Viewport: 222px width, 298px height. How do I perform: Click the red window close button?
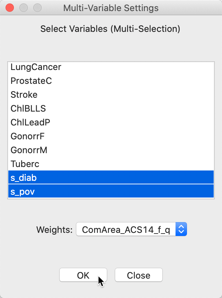tap(10, 8)
